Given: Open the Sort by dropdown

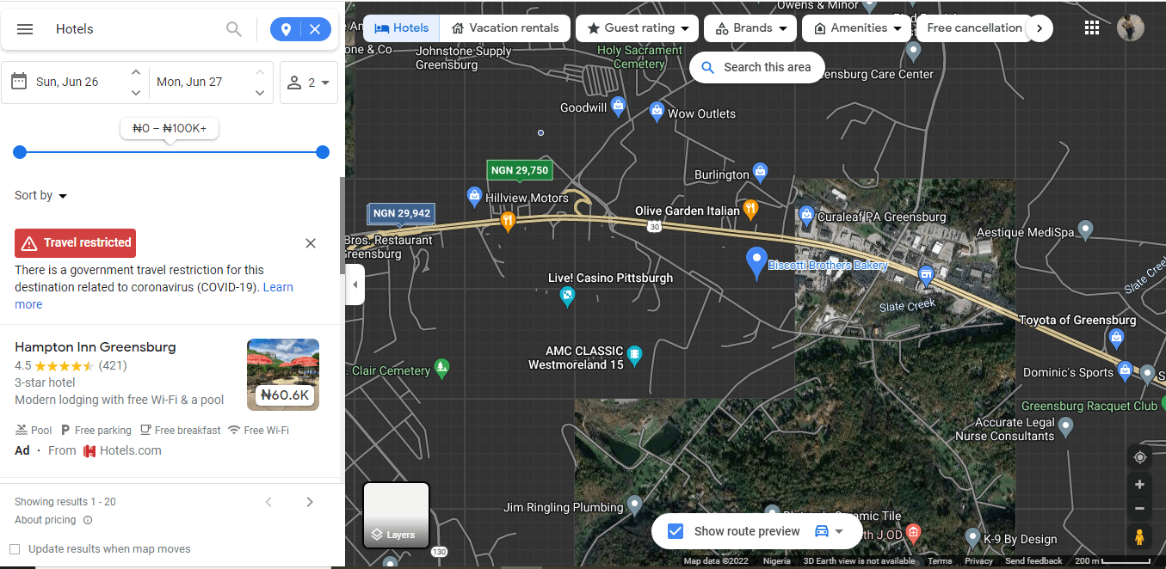Looking at the screenshot, I should click(x=40, y=196).
